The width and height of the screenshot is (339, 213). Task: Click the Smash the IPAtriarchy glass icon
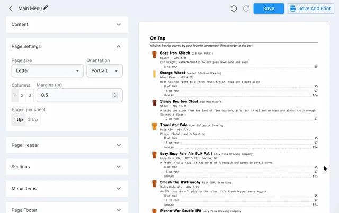click(x=154, y=183)
